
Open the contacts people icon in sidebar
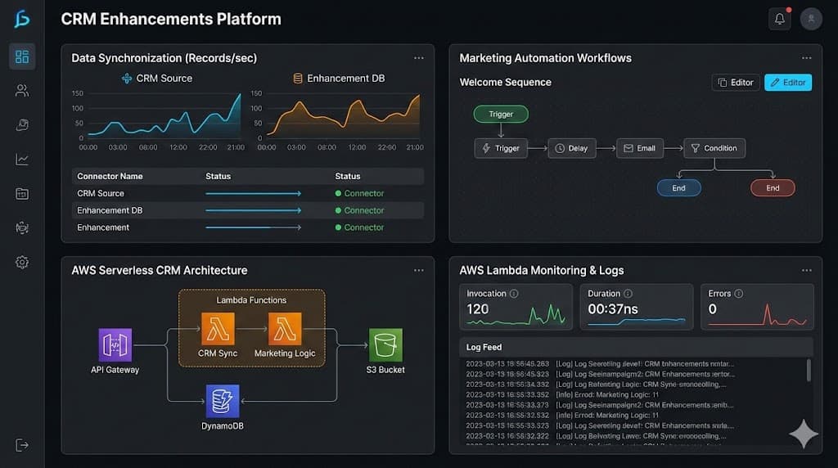click(x=22, y=91)
